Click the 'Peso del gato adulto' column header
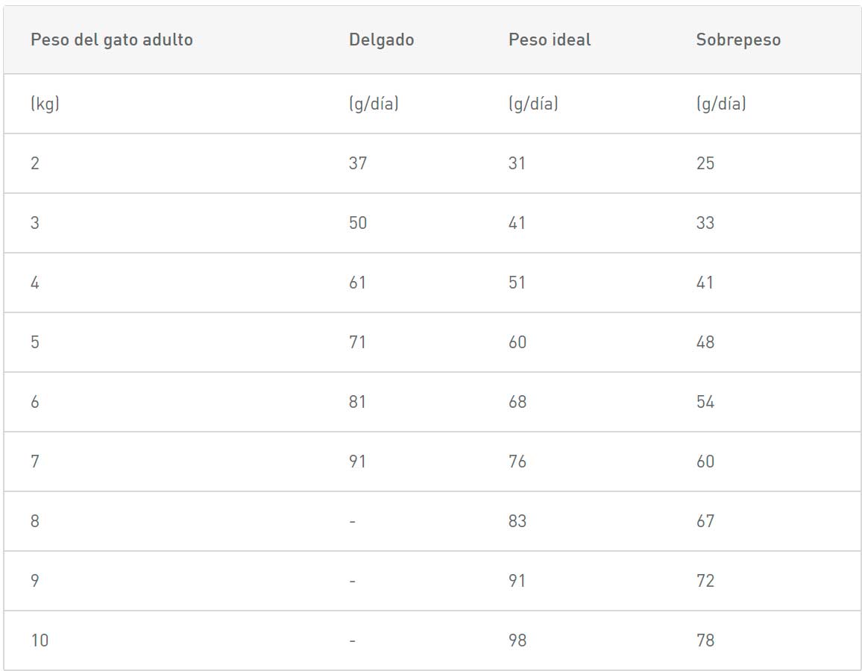 [x=112, y=40]
